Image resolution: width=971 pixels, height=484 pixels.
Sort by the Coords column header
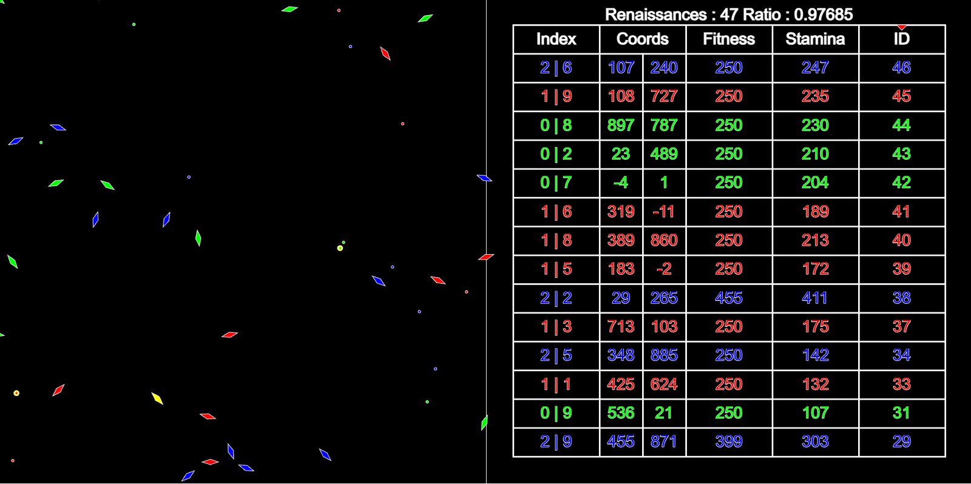(x=642, y=39)
